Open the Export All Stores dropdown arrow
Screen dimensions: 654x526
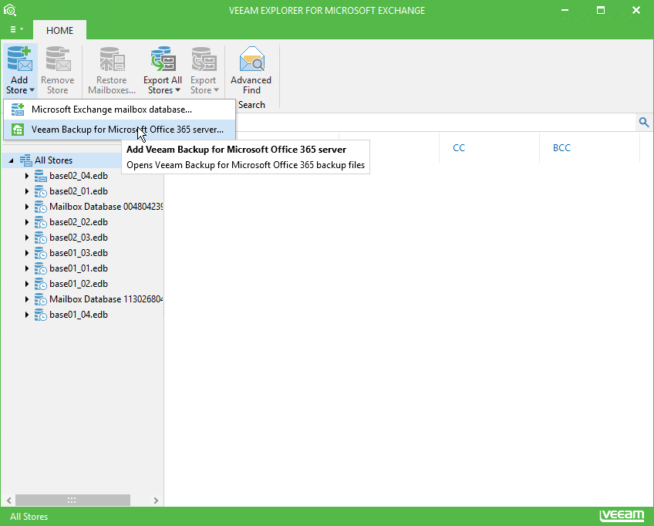(x=177, y=90)
